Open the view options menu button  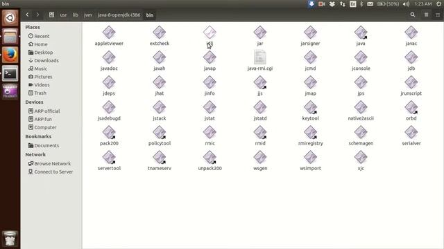pyautogui.click(x=438, y=15)
